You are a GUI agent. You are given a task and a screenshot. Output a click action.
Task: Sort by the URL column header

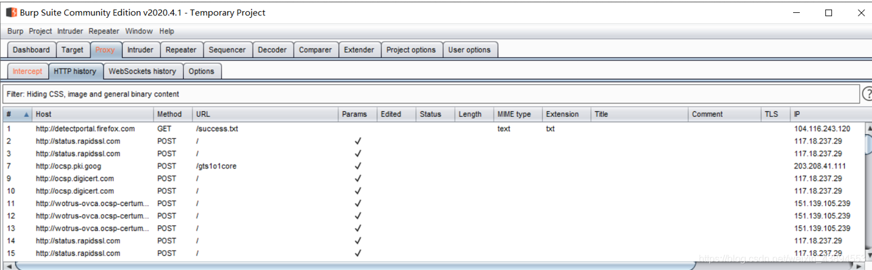pyautogui.click(x=265, y=114)
